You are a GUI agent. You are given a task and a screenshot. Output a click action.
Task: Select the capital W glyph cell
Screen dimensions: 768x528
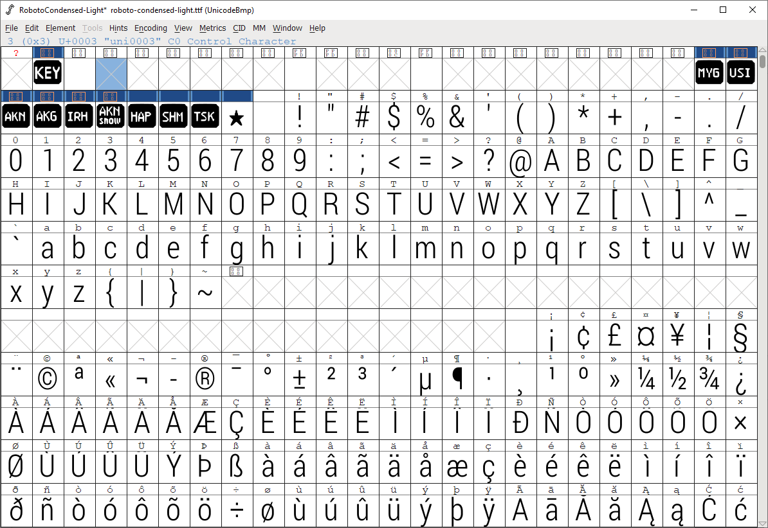click(x=489, y=204)
